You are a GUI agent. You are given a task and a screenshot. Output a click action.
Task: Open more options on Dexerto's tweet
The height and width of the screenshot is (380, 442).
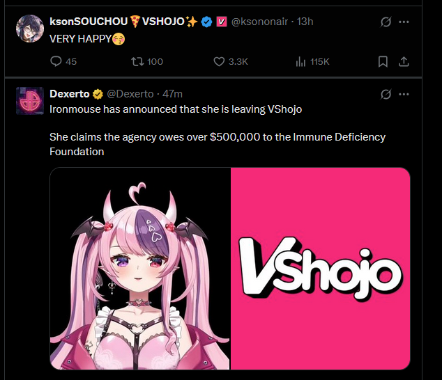click(x=404, y=94)
